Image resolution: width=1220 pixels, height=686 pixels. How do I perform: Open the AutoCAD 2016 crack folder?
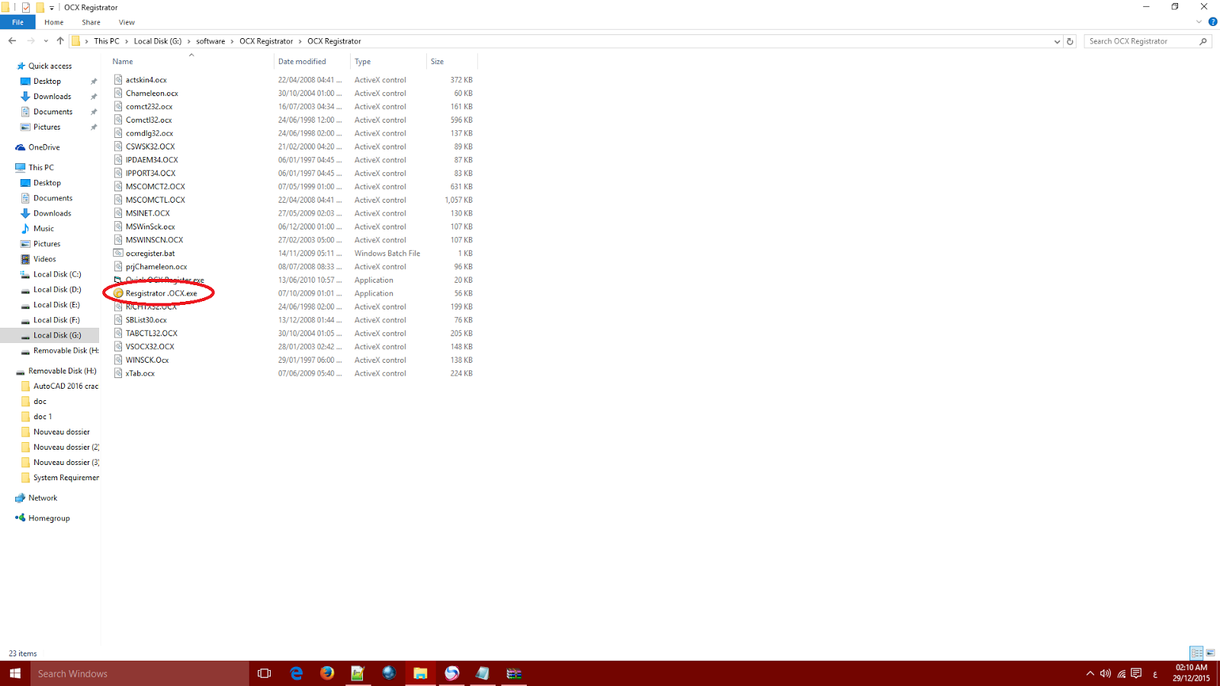(x=66, y=386)
